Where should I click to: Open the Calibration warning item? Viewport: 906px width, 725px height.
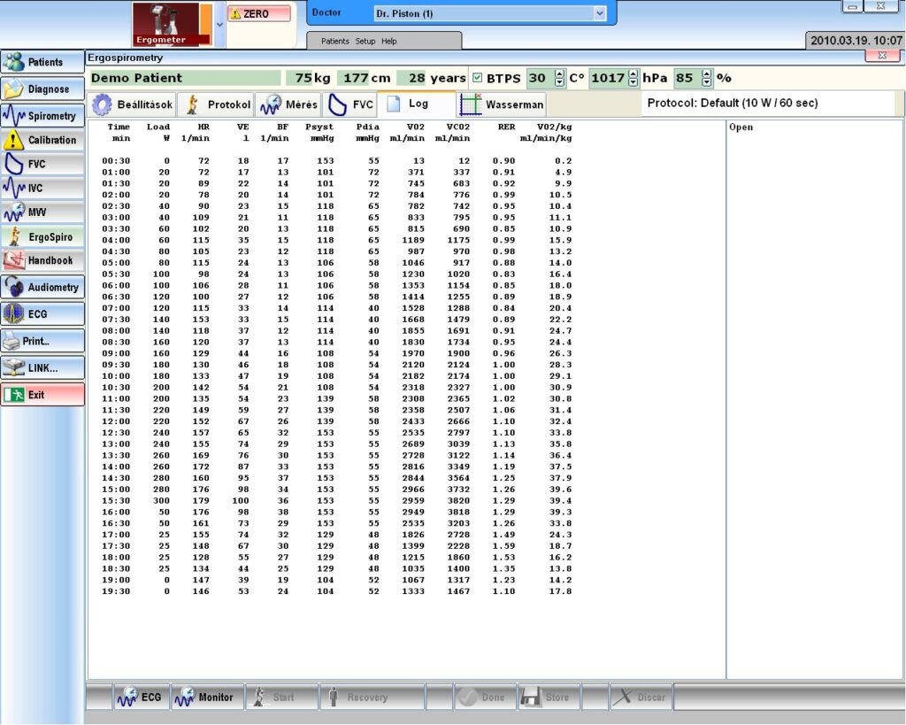click(42, 140)
